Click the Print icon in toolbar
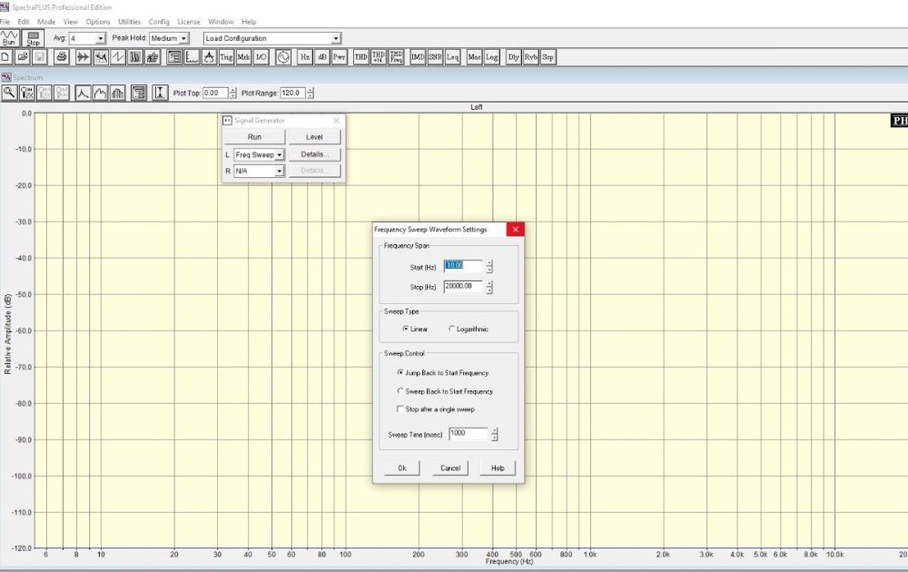 click(62, 56)
